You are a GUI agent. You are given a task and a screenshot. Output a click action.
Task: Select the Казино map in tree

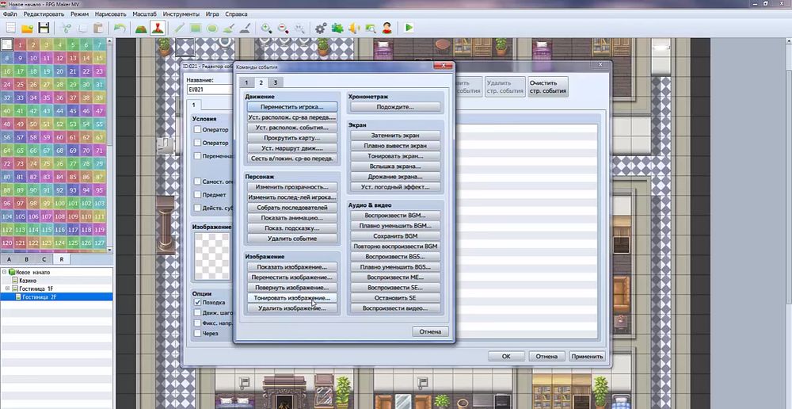click(28, 280)
